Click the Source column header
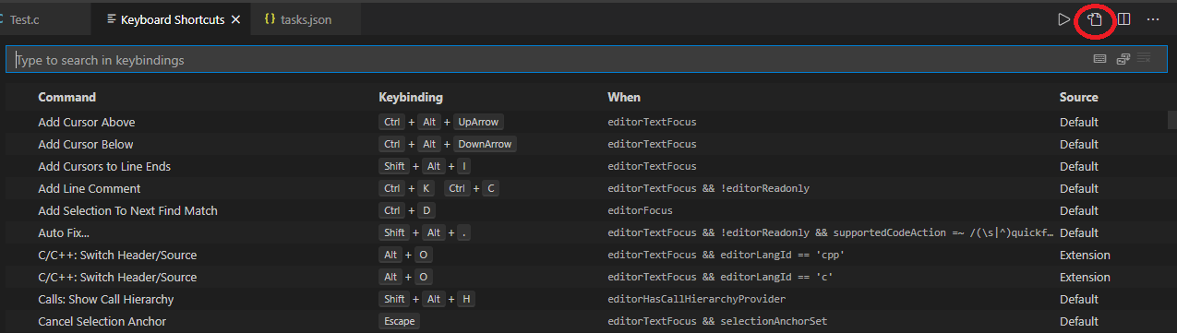The image size is (1177, 333). (1079, 97)
